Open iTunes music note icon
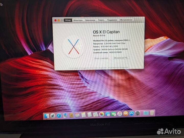 point(120,114)
